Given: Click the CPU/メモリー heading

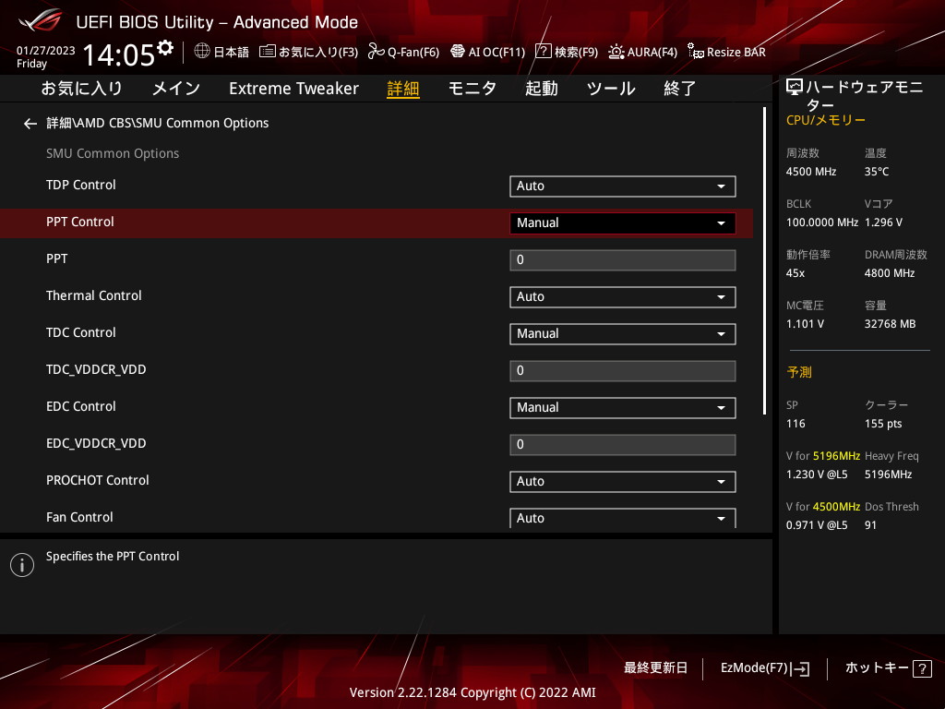Looking at the screenshot, I should tap(826, 120).
